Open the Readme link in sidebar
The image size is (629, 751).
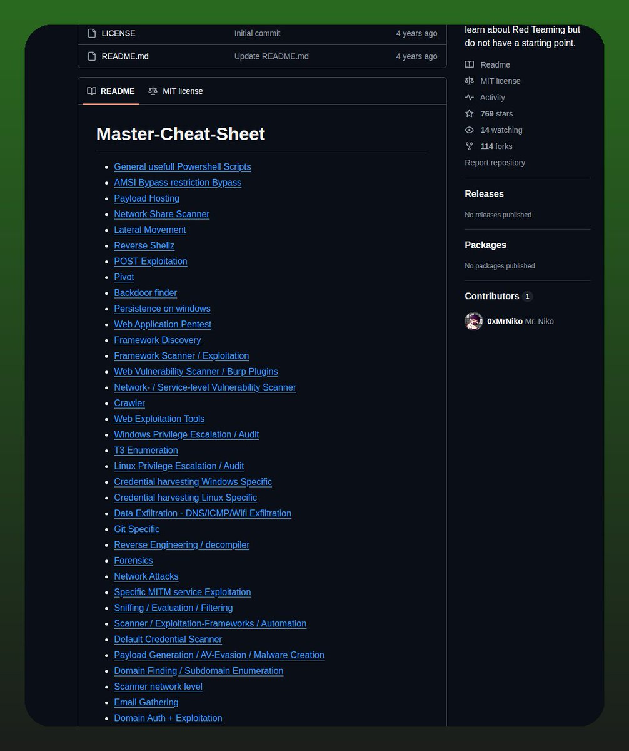click(x=495, y=64)
